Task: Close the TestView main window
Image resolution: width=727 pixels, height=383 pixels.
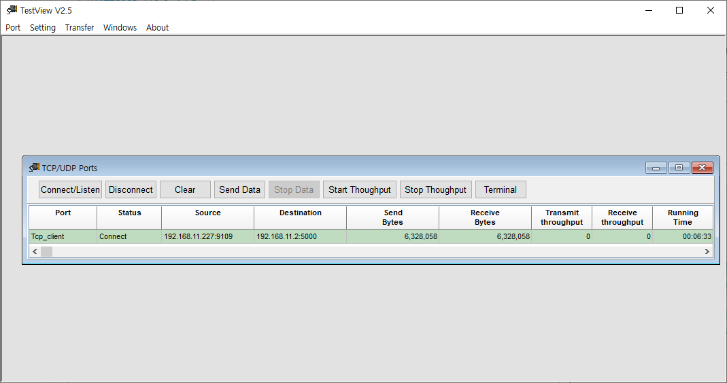Action: [x=710, y=10]
